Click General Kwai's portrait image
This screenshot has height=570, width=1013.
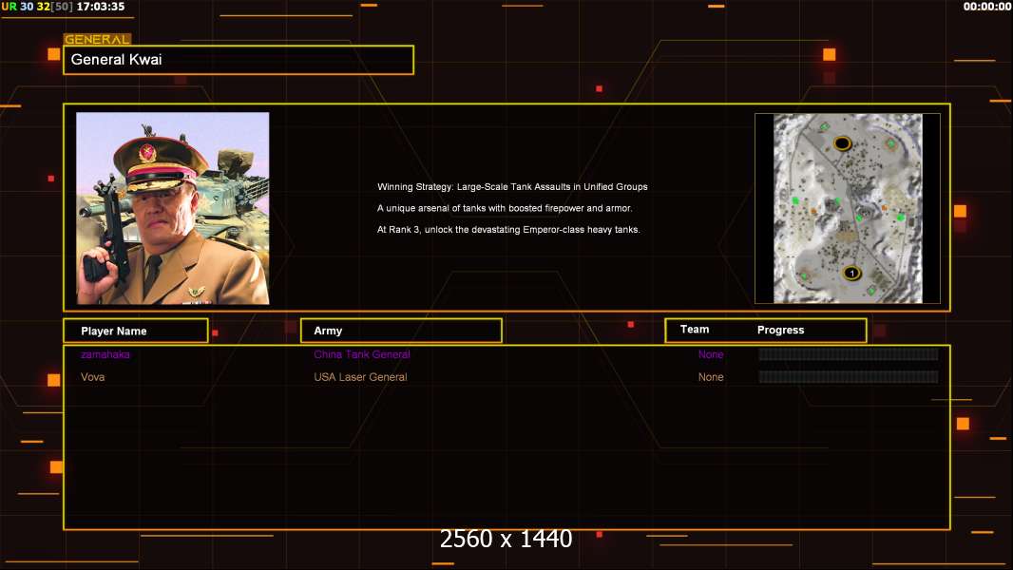tap(173, 208)
